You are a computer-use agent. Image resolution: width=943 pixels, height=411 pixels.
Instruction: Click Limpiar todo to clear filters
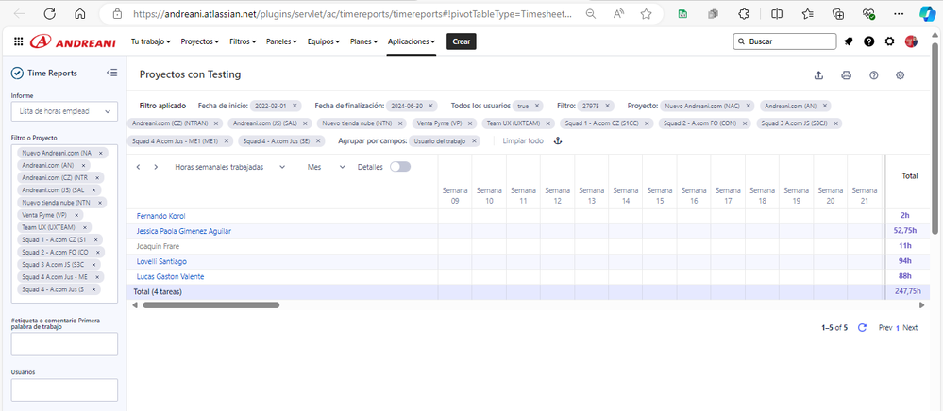pyautogui.click(x=523, y=141)
